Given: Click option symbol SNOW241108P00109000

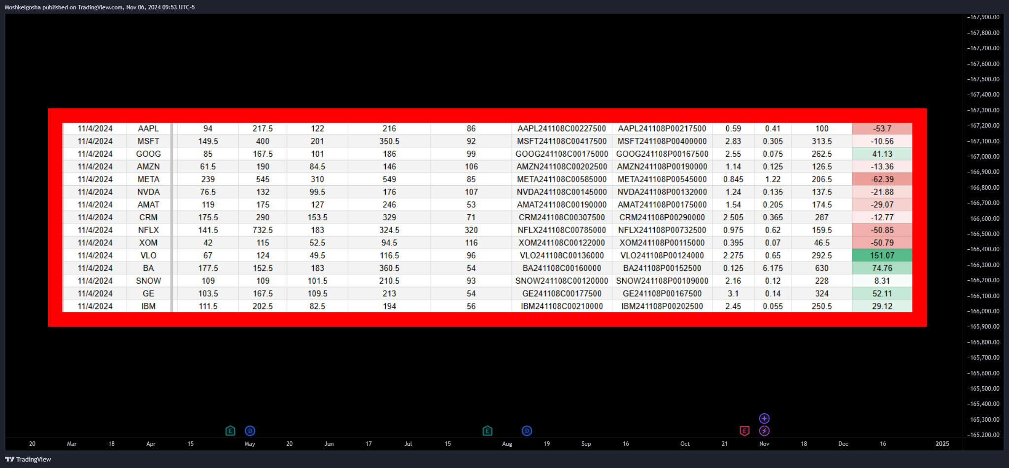Looking at the screenshot, I should (x=662, y=281).
